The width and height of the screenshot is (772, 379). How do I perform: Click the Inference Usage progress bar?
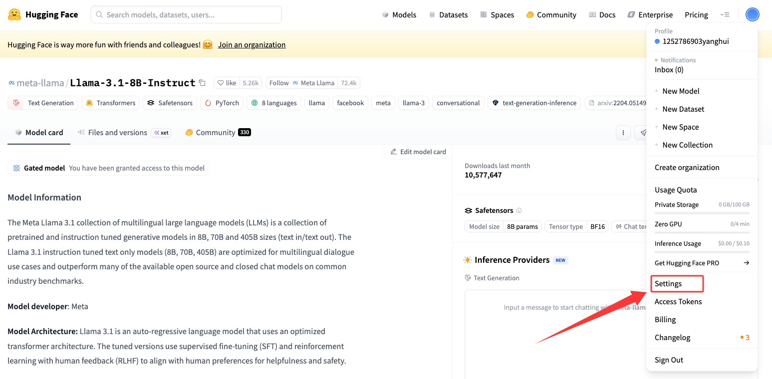[702, 252]
